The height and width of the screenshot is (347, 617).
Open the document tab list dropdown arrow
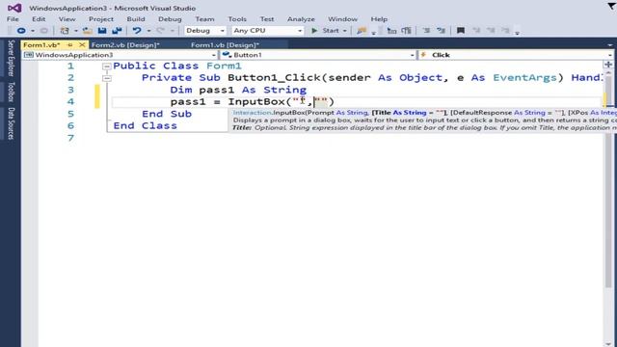(x=610, y=45)
